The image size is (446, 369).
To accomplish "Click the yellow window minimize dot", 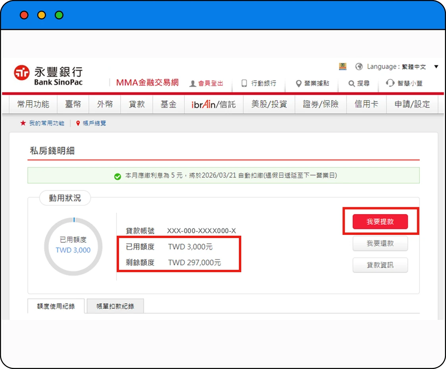I will coord(42,15).
